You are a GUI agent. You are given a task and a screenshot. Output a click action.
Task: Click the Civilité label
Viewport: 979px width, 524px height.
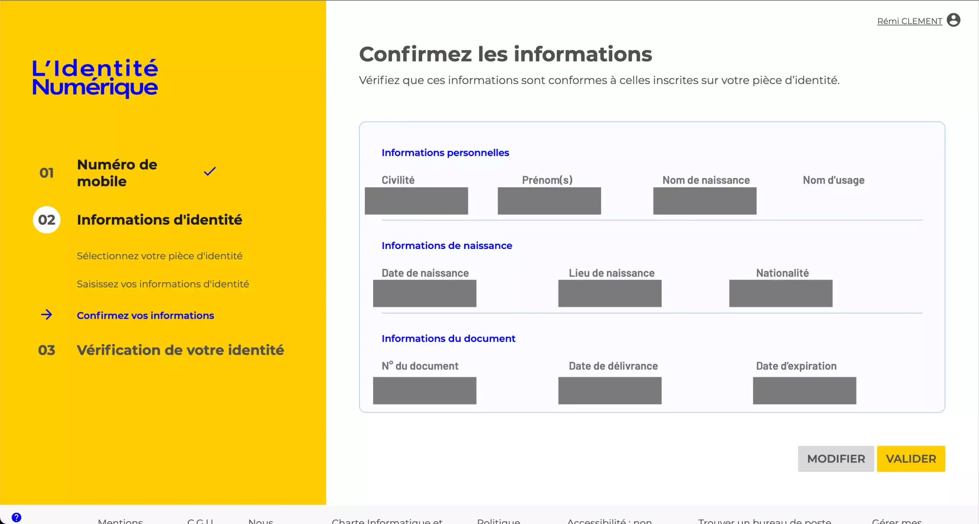click(398, 180)
